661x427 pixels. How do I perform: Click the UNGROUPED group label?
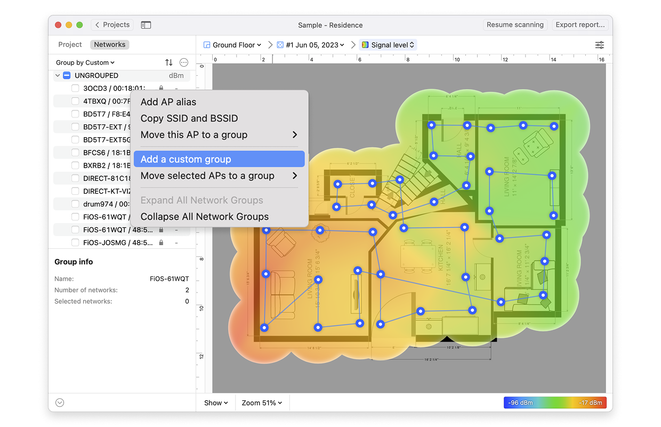[x=96, y=76]
